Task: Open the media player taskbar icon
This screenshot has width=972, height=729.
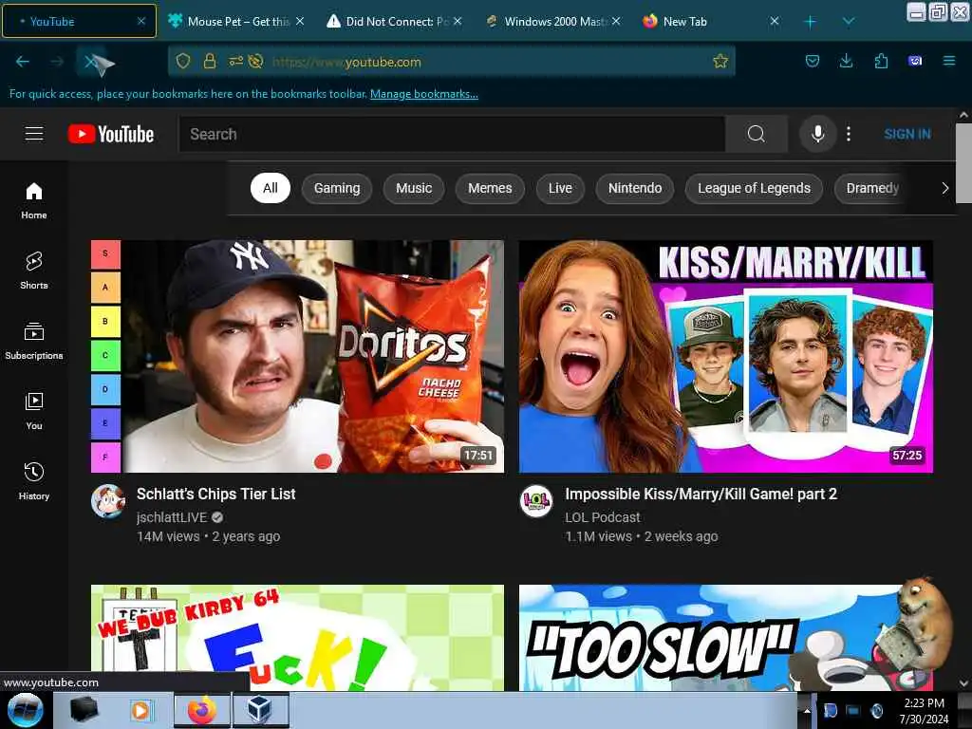Action: (140, 710)
